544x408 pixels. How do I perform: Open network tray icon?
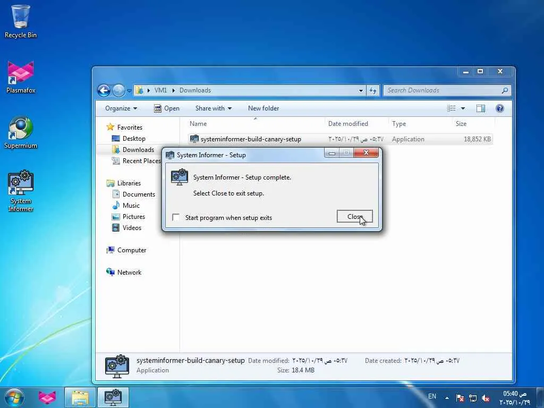(472, 398)
